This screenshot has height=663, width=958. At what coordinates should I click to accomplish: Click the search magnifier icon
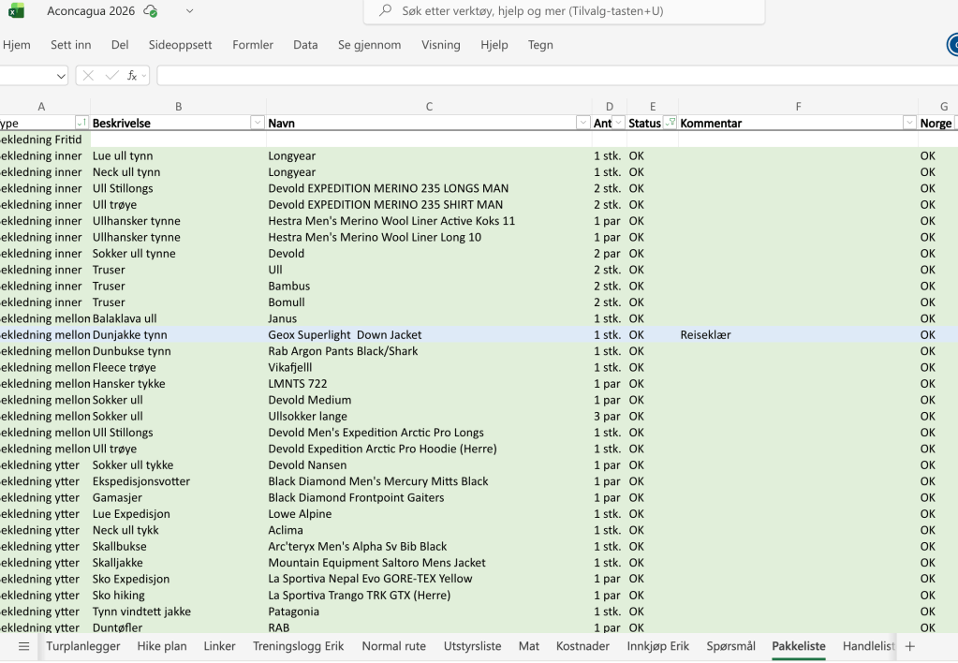[x=385, y=11]
